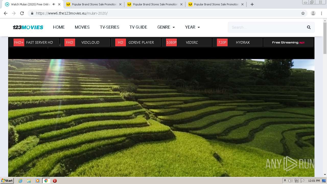Click Chrome icon in taskbar
The width and height of the screenshot is (327, 184).
tap(46, 181)
